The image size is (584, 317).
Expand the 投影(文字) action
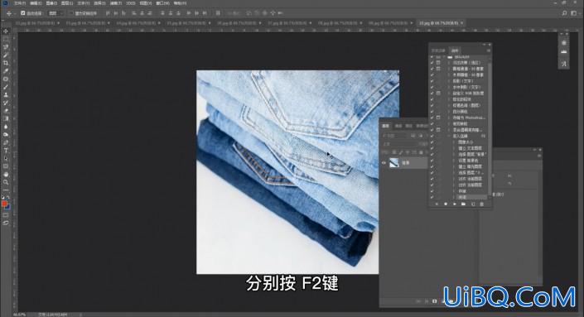(x=449, y=81)
